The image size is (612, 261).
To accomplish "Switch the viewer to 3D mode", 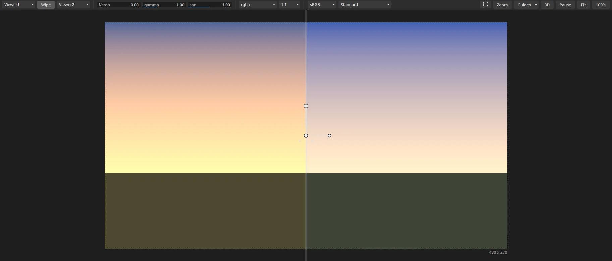I will 547,5.
